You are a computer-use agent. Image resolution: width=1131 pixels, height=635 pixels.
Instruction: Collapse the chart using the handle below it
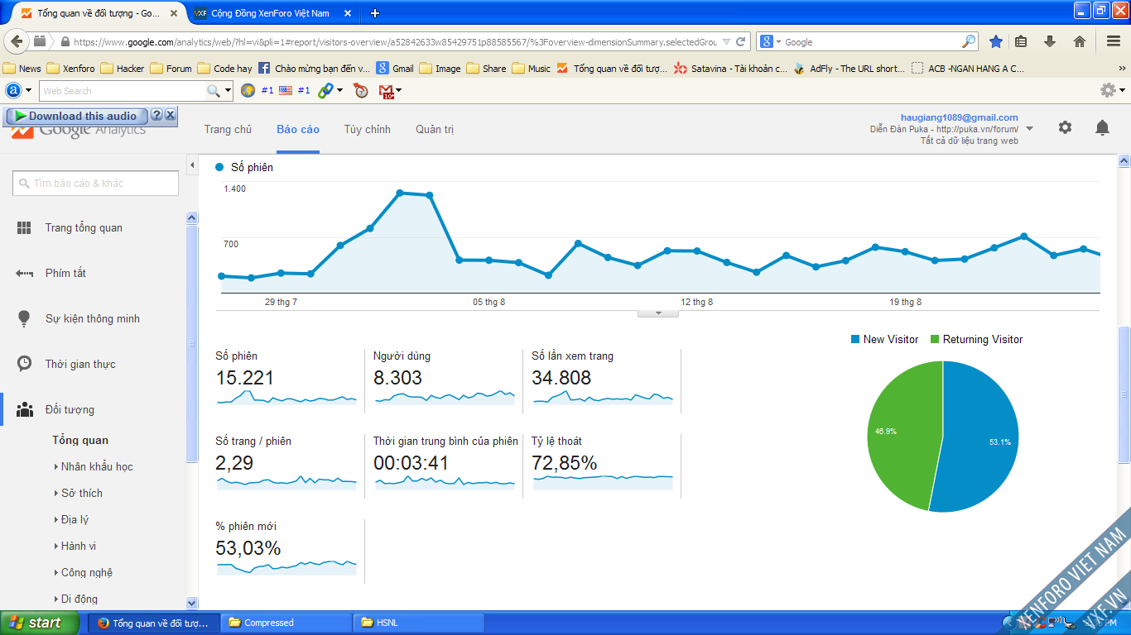(658, 313)
